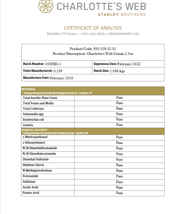
Task: Select Sulfolane label
Action: pyautogui.click(x=29, y=182)
